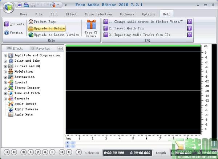Click timeline ruler at 5 mark

(x=133, y=138)
